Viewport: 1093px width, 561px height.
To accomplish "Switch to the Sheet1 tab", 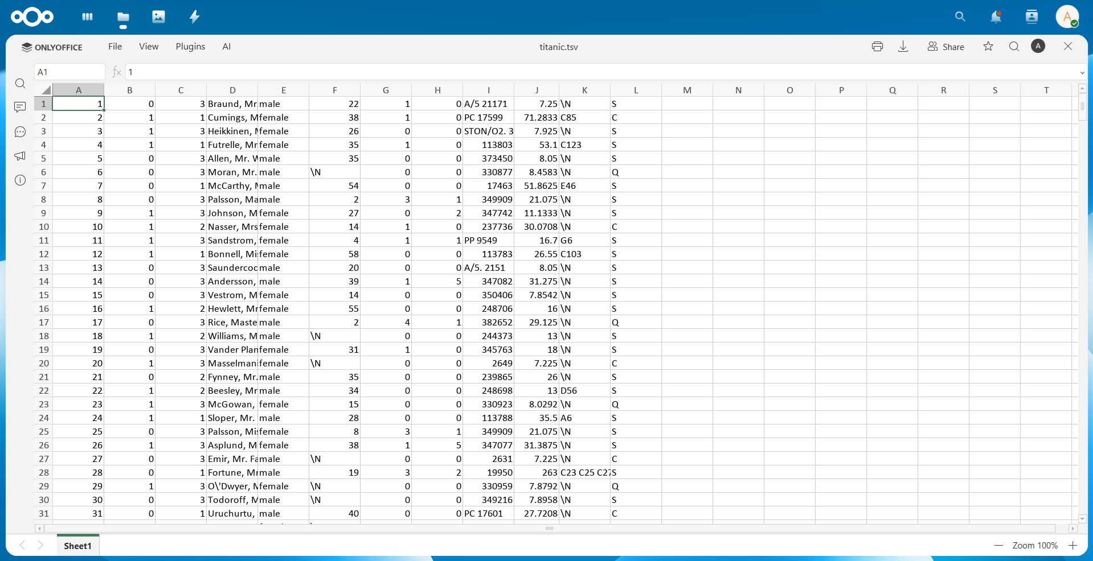I will [x=77, y=546].
